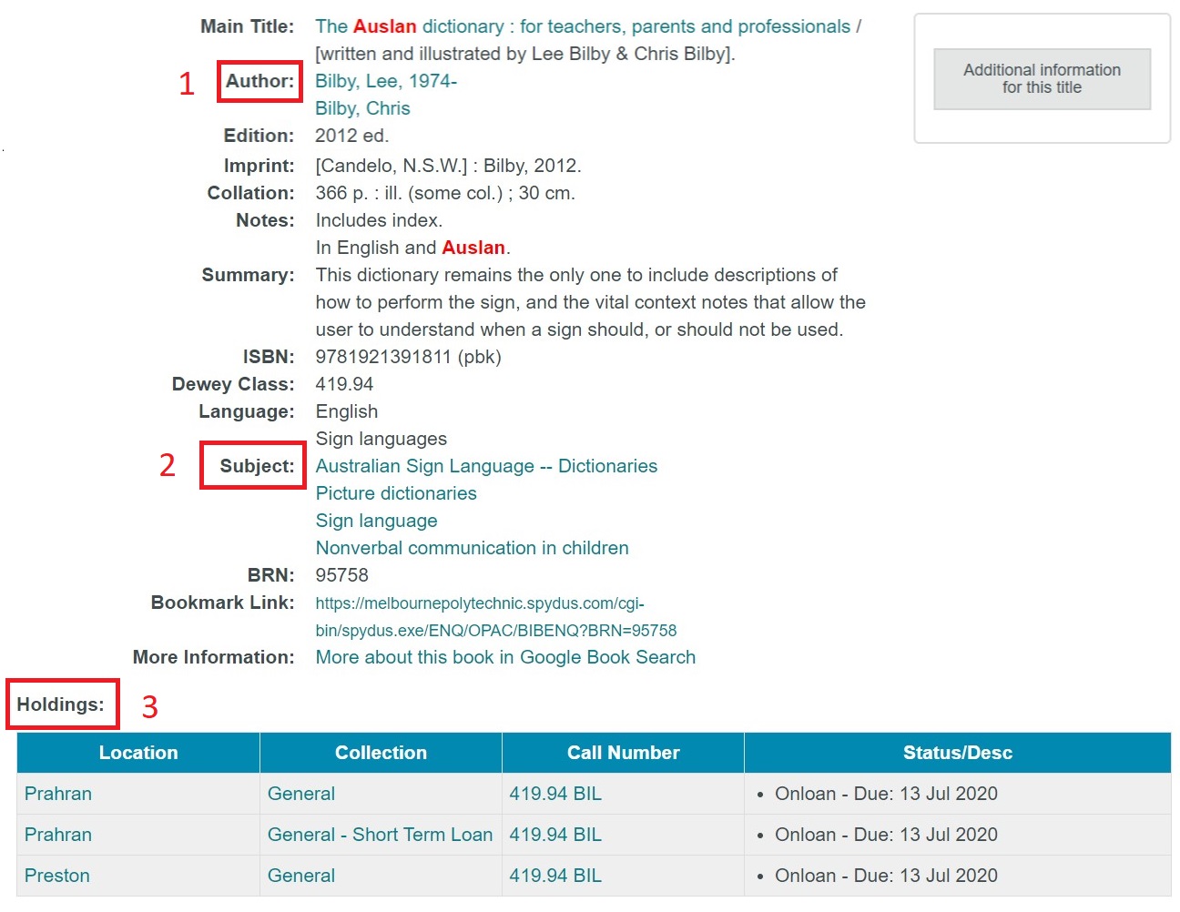Open author link Bilby, Chris

362,108
